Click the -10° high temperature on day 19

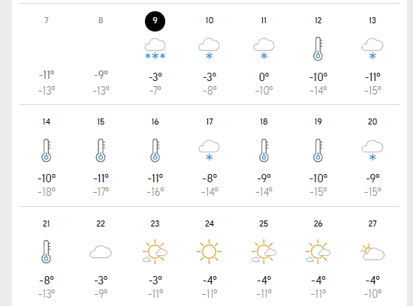pos(318,178)
